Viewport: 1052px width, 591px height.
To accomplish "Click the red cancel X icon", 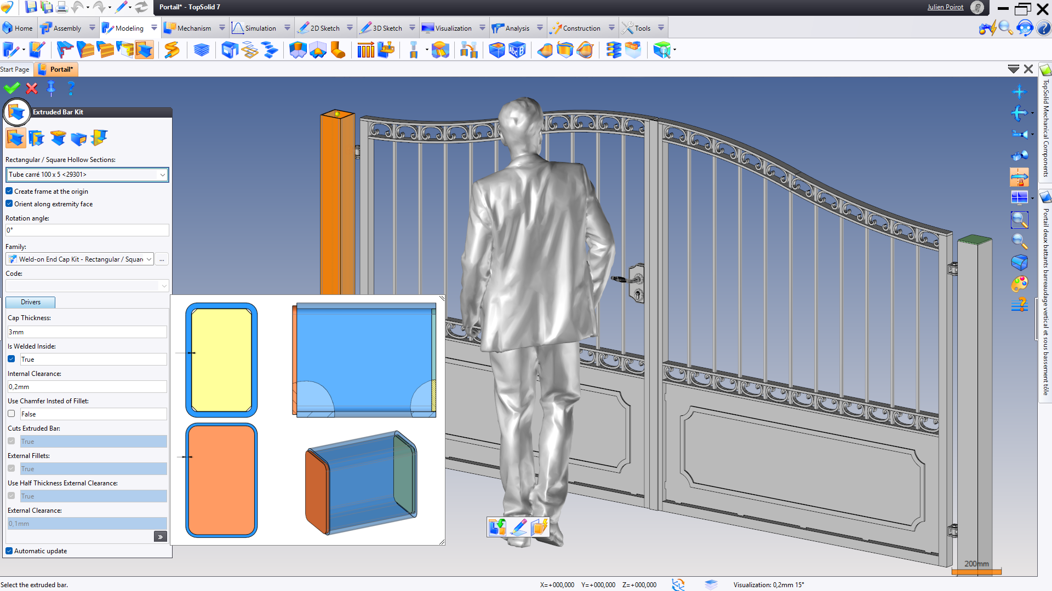I will pyautogui.click(x=32, y=88).
